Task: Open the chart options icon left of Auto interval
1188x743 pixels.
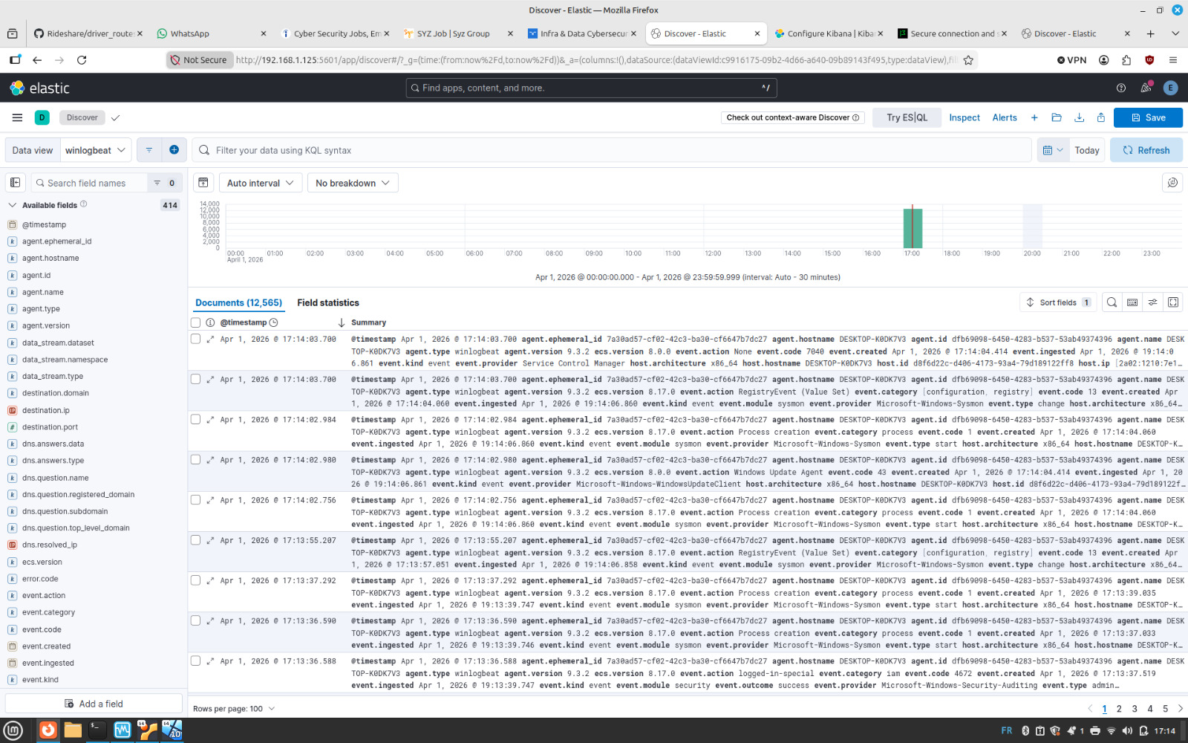Action: click(x=203, y=182)
